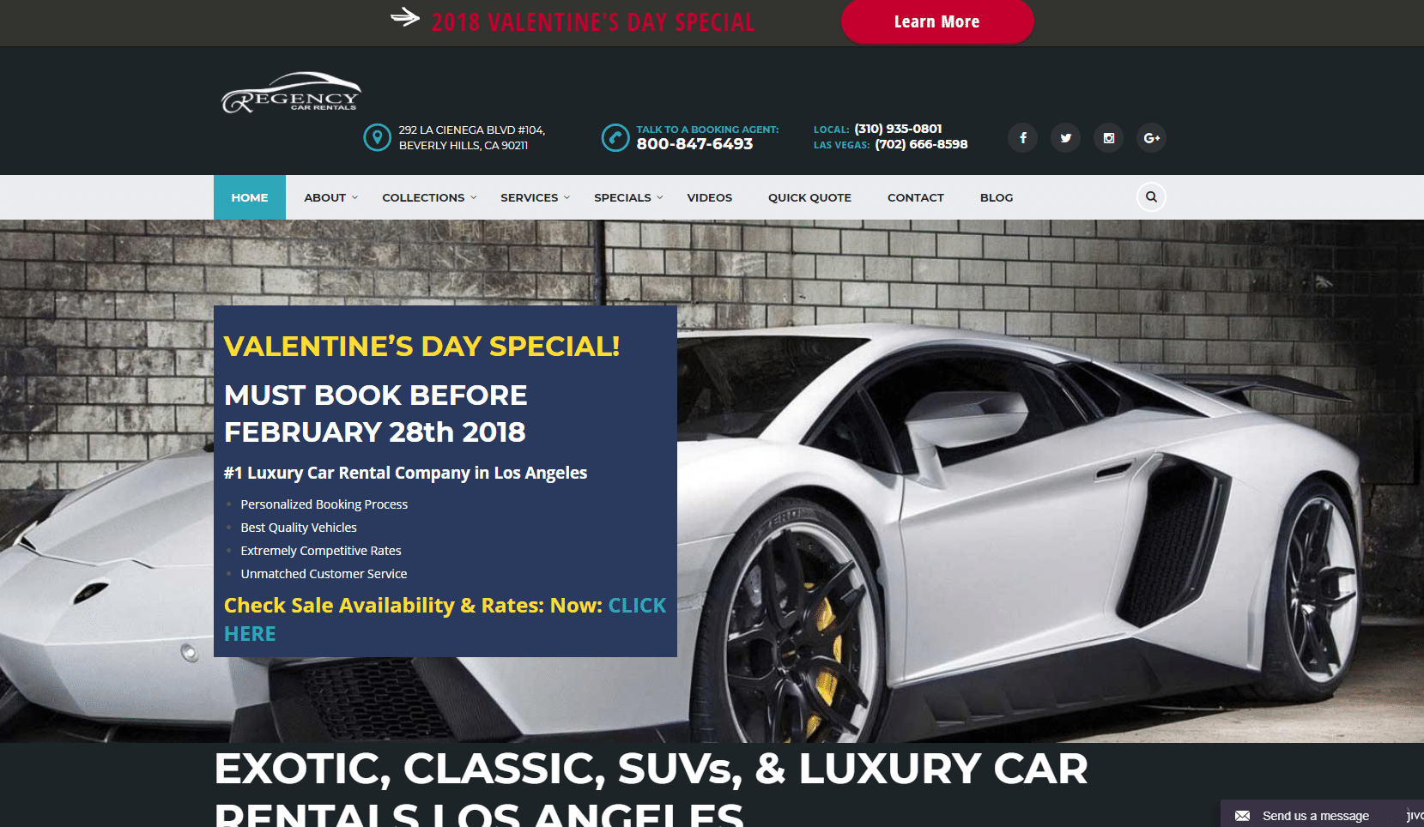Expand the About dropdown menu
Screen dimensions: 1424x827
click(330, 197)
